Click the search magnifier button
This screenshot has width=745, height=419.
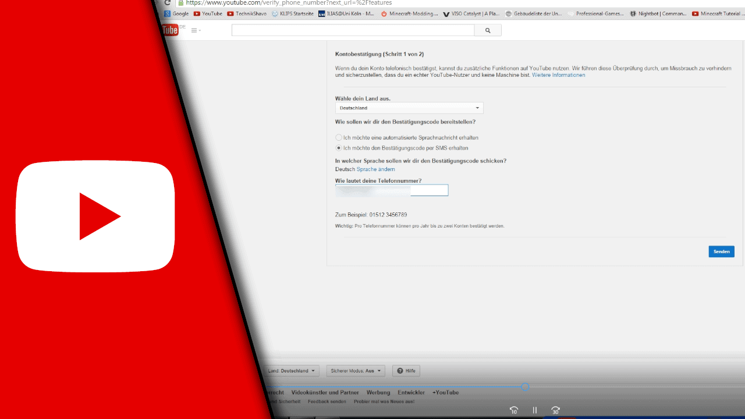click(x=488, y=30)
